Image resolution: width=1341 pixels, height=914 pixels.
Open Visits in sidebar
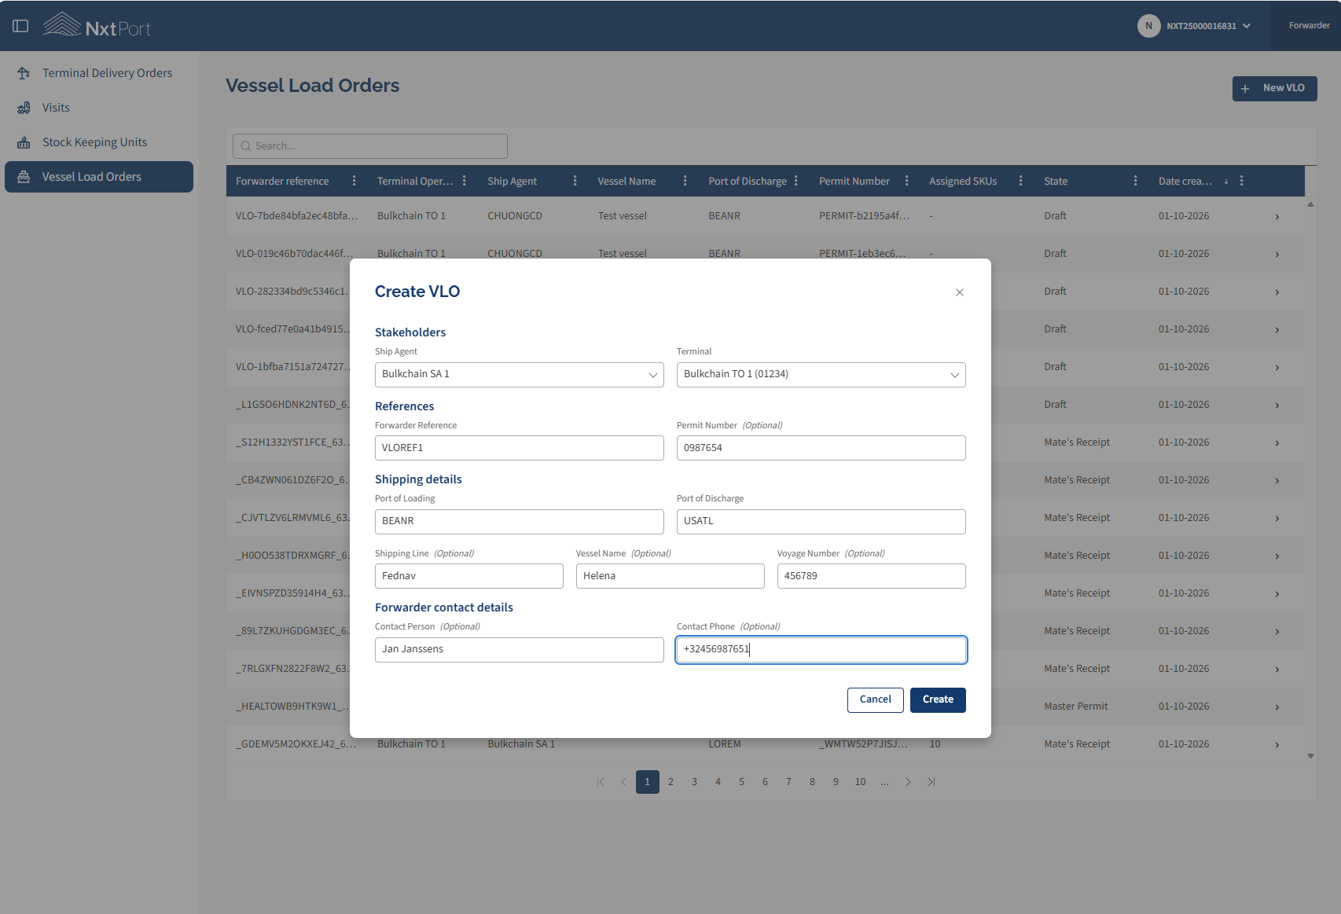click(99, 108)
